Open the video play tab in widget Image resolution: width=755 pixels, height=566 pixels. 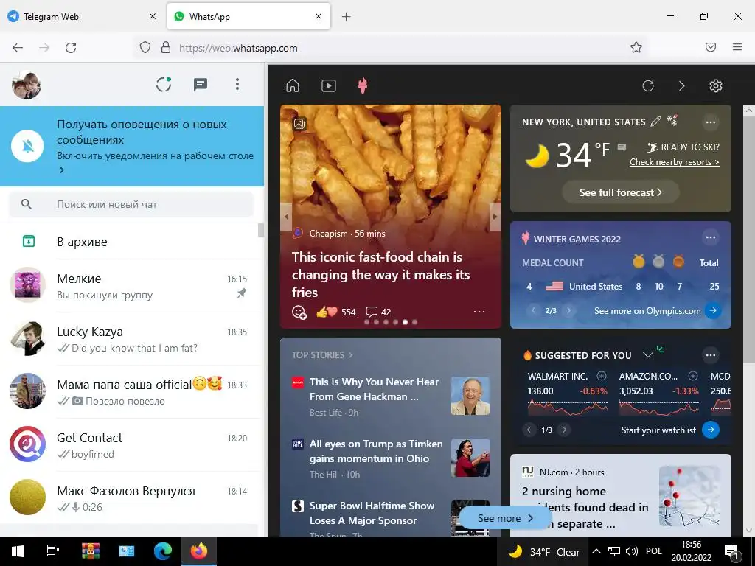pos(328,85)
